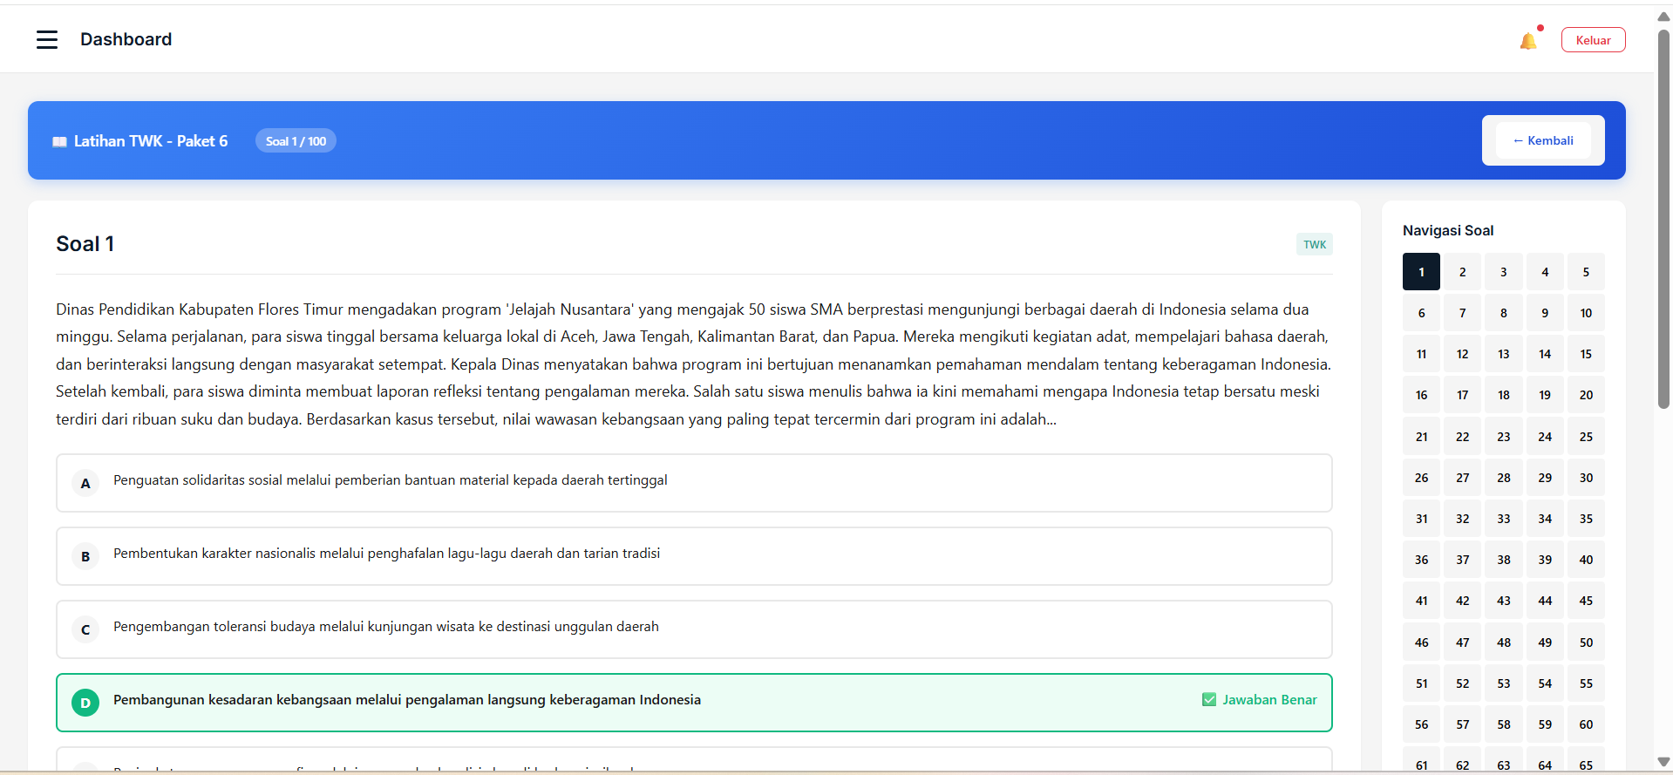The height and width of the screenshot is (775, 1673).
Task: Click the notification bell icon
Action: pyautogui.click(x=1527, y=41)
